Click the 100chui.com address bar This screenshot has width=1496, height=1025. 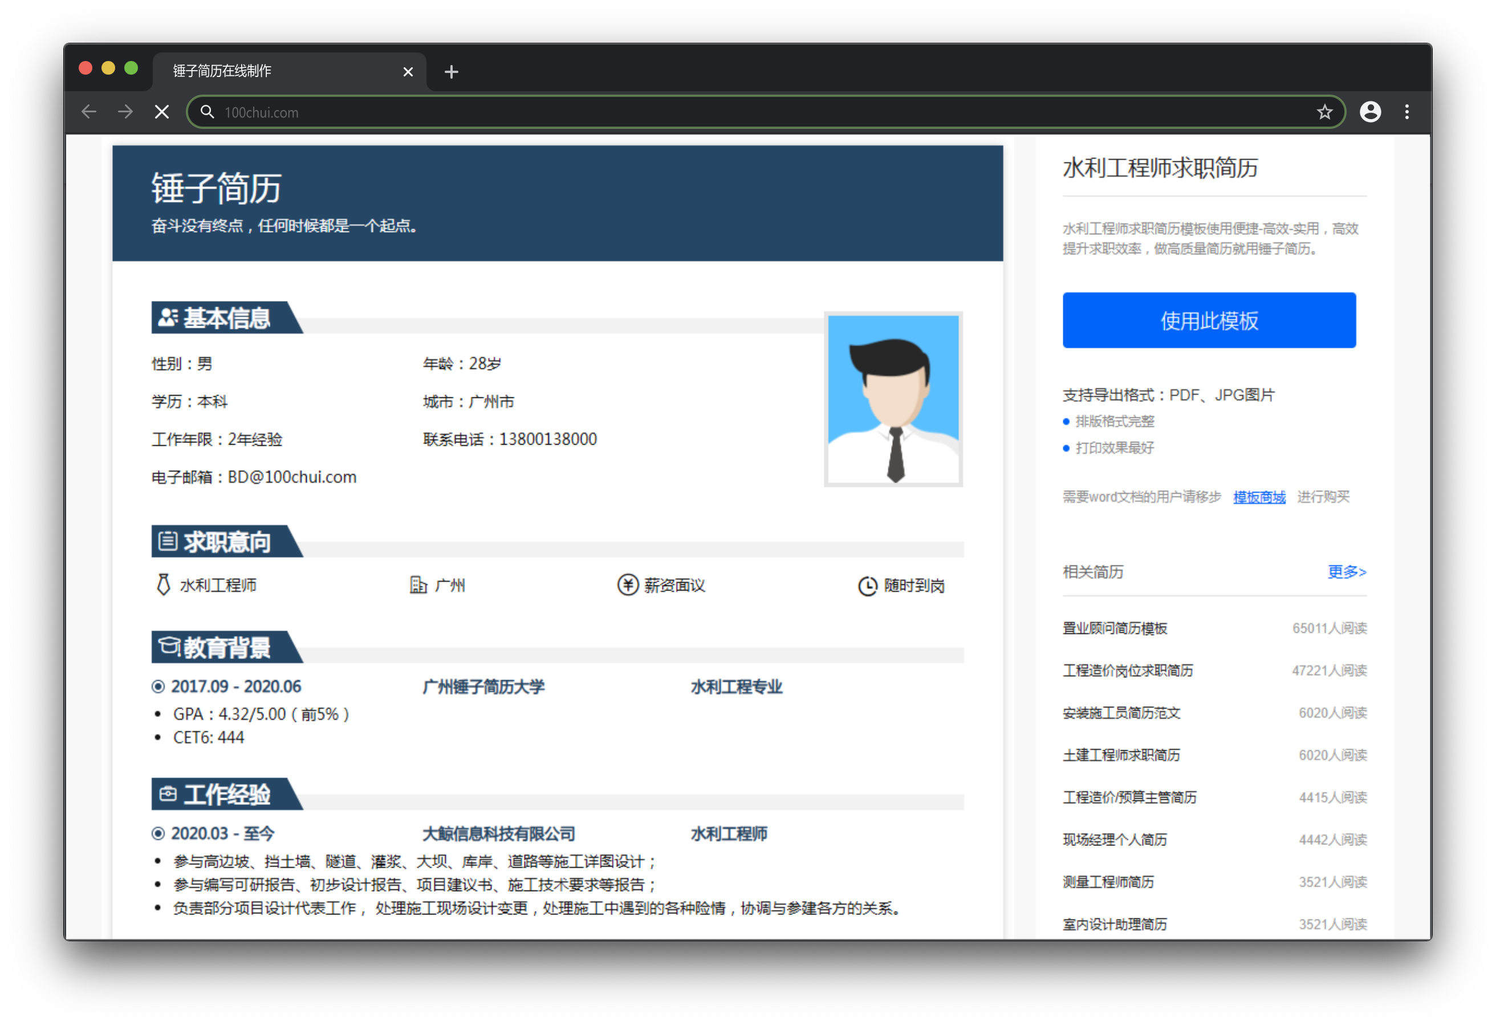point(766,112)
